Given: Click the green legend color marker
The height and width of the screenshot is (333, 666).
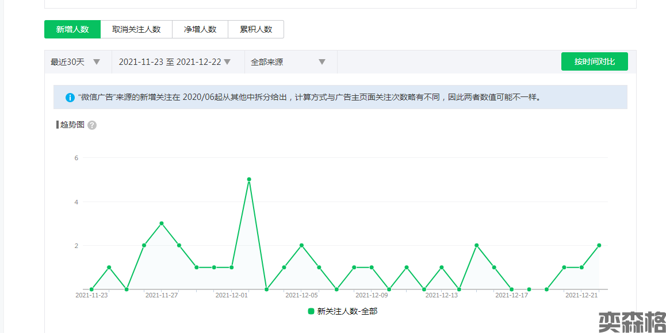Looking at the screenshot, I should pyautogui.click(x=311, y=311).
